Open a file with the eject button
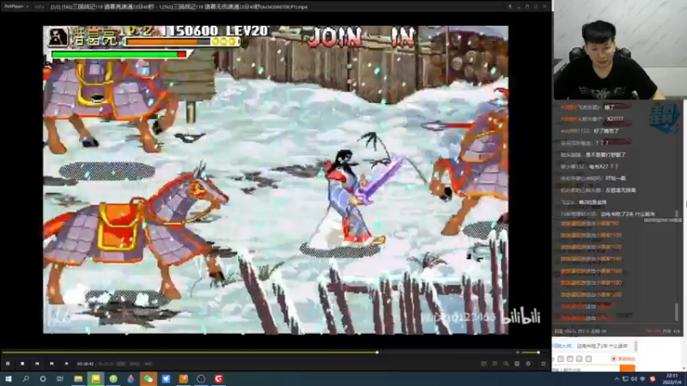This screenshot has height=386, width=687. (x=67, y=364)
